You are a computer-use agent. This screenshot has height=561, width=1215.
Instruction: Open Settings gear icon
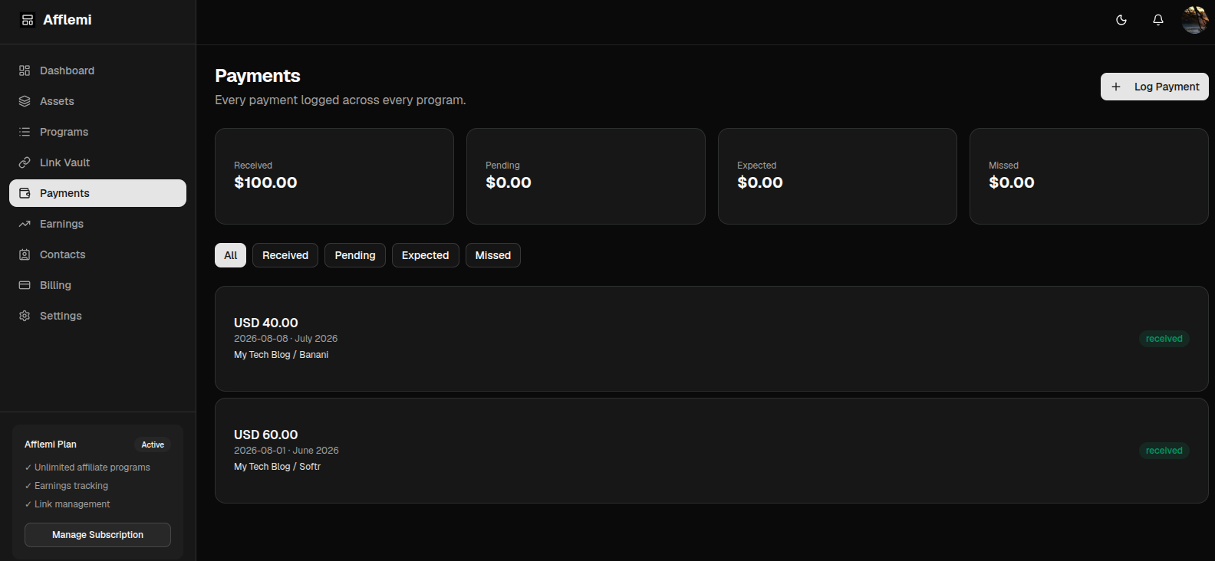click(x=25, y=316)
